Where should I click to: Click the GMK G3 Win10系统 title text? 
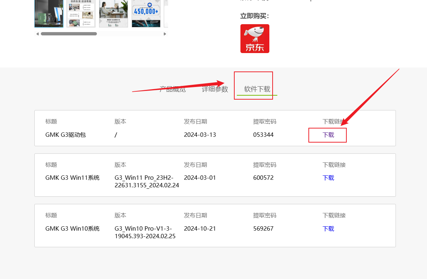pyautogui.click(x=72, y=229)
